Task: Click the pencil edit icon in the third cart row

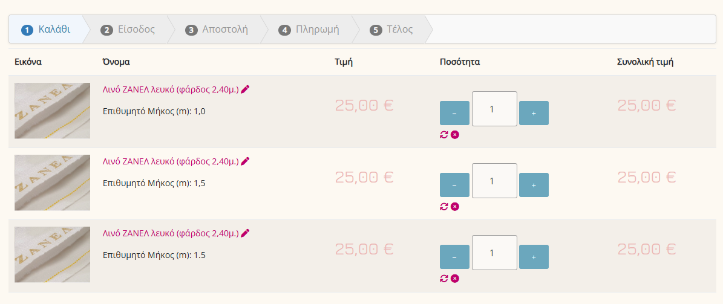Action: 245,233
